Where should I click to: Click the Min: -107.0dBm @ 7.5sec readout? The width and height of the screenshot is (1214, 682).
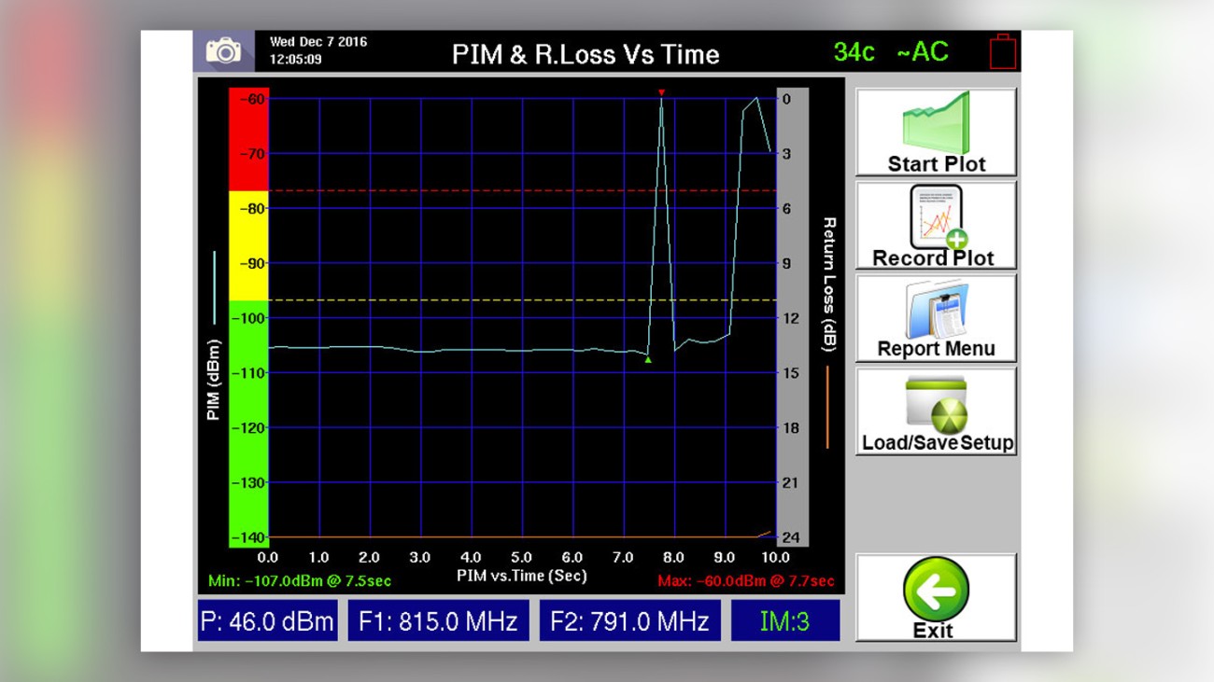point(299,581)
